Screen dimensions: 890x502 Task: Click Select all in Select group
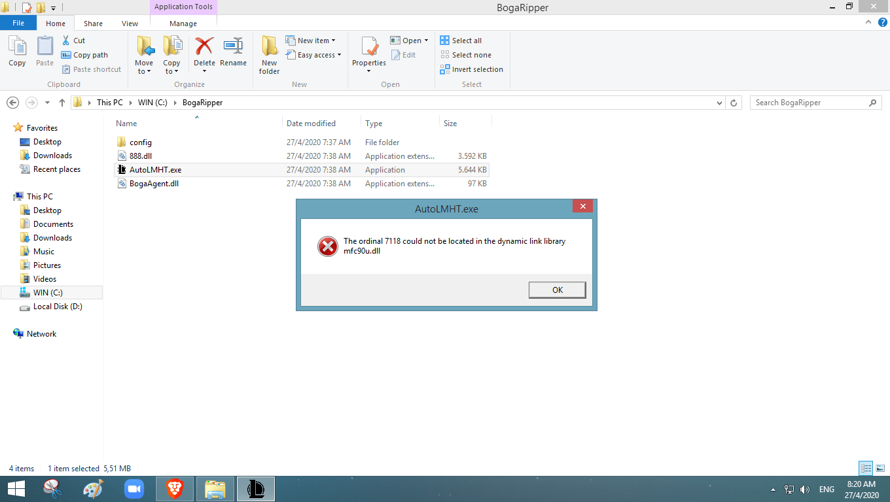click(461, 41)
